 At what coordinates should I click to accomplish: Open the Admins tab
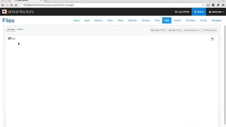point(98,20)
